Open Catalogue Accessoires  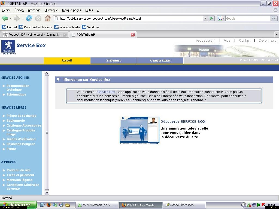24,125
